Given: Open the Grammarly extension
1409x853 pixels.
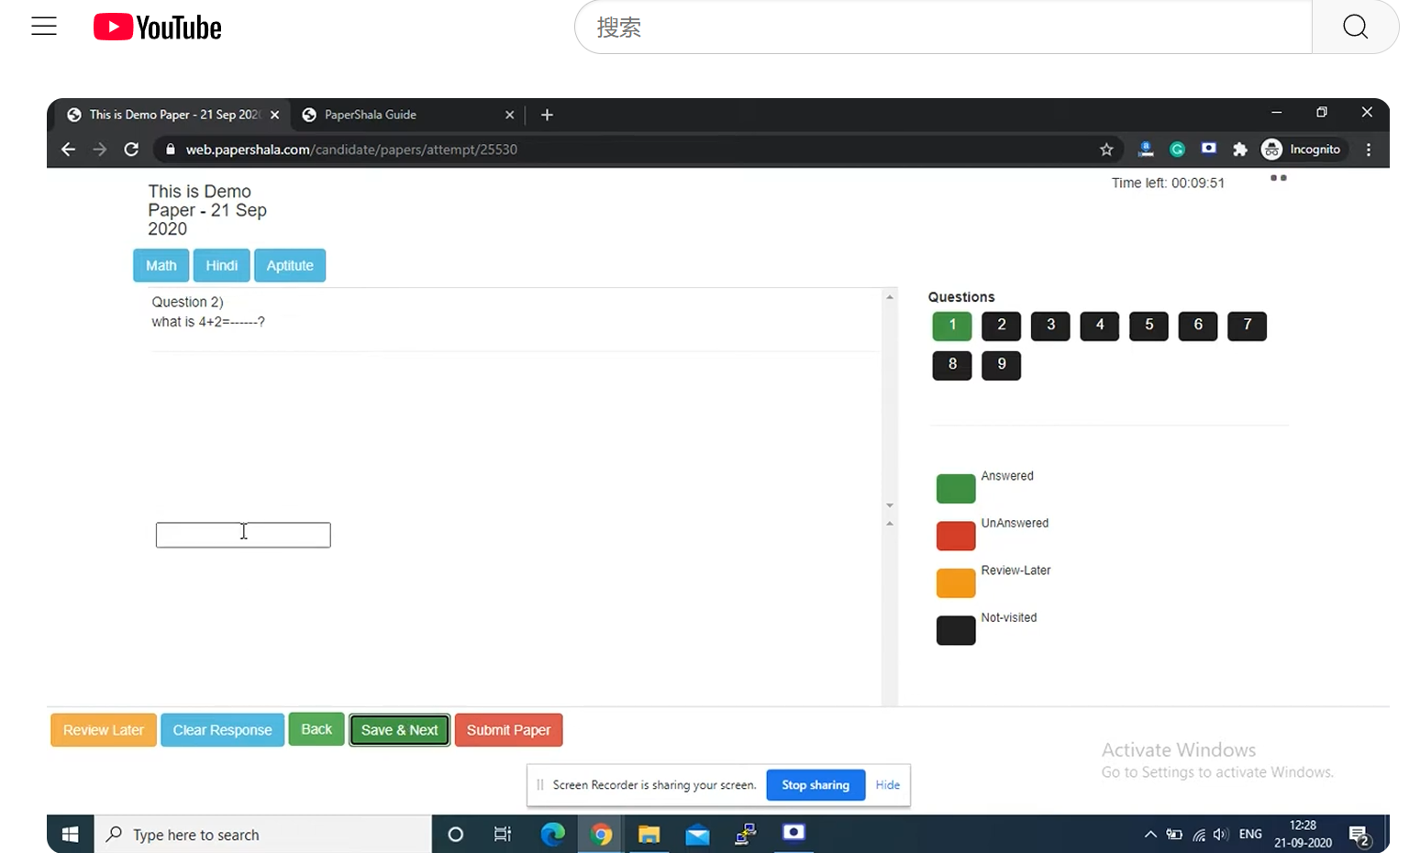Looking at the screenshot, I should point(1177,149).
